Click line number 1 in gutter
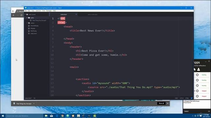This screenshot has width=211, height=118. (53, 18)
